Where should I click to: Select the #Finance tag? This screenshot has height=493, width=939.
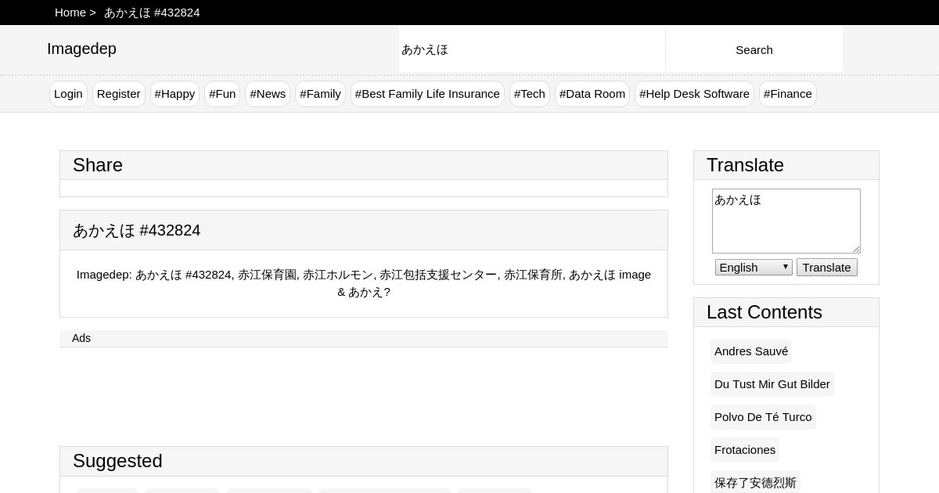(788, 94)
